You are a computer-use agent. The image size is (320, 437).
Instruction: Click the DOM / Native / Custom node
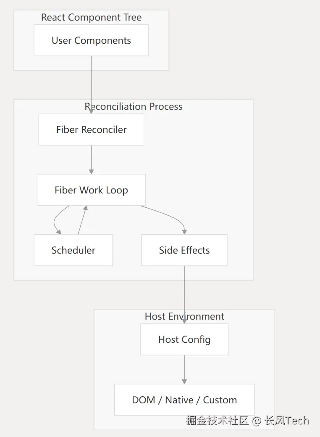coord(184,400)
